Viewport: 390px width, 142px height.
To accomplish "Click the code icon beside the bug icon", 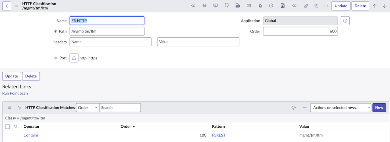I will click(193, 6).
